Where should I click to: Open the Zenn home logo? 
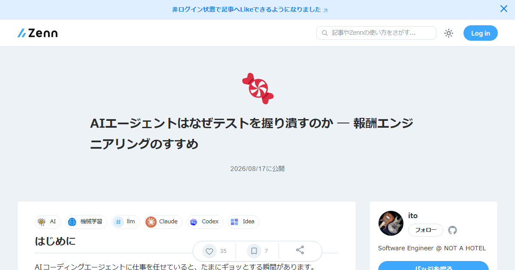point(37,33)
